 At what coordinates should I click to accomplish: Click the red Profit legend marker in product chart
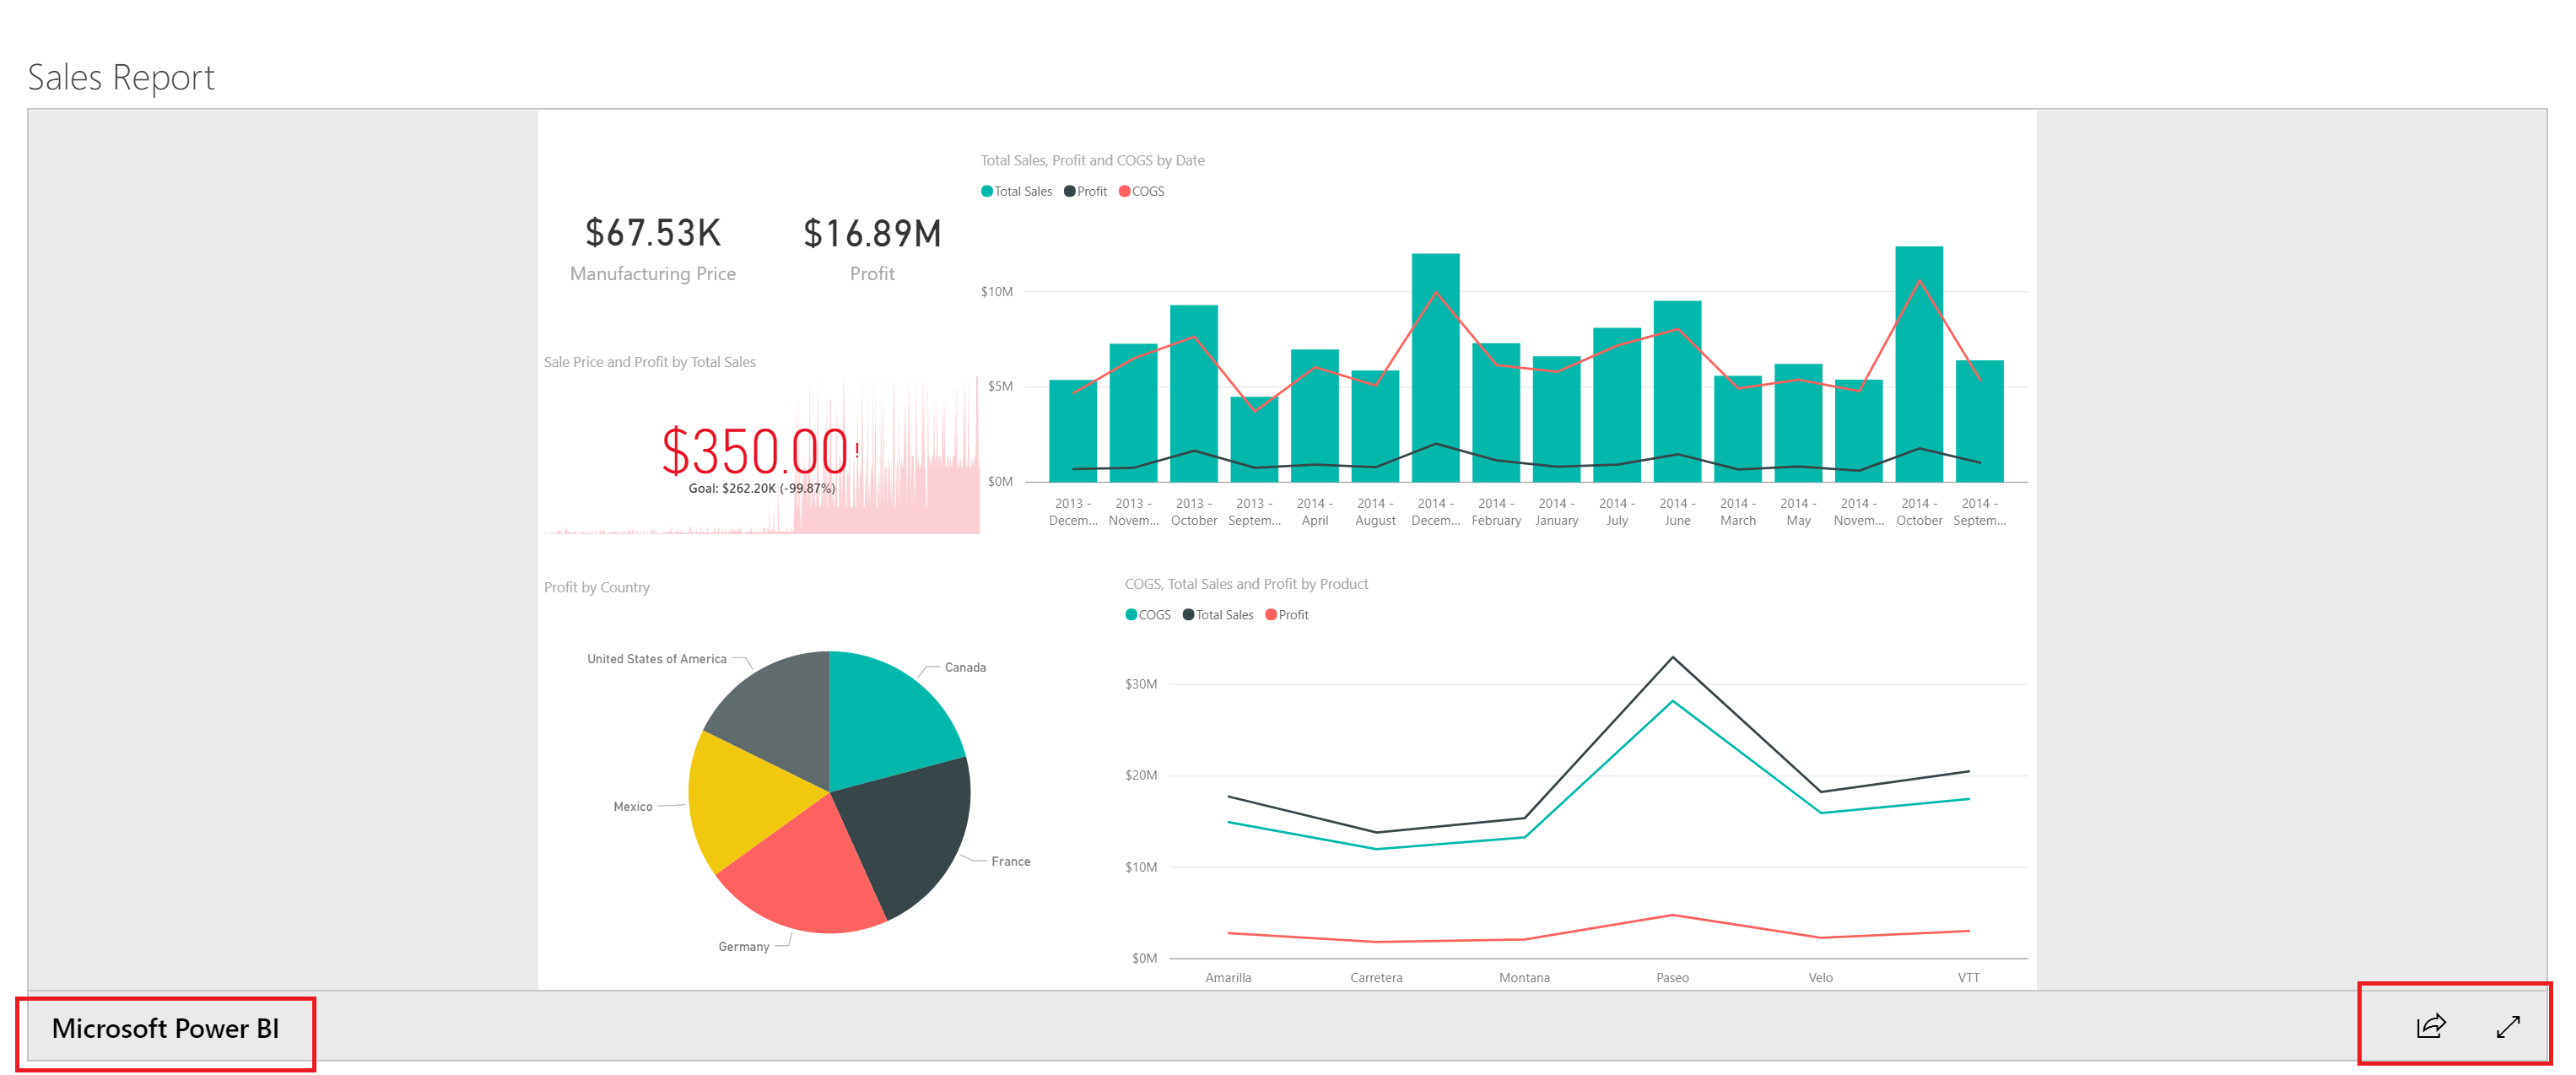(1271, 615)
